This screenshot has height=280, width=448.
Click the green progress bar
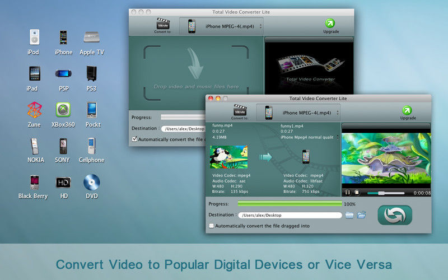point(290,204)
